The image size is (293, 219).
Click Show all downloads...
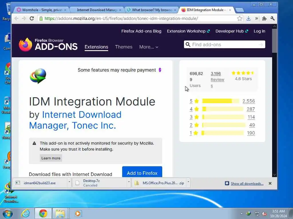pos(247,184)
